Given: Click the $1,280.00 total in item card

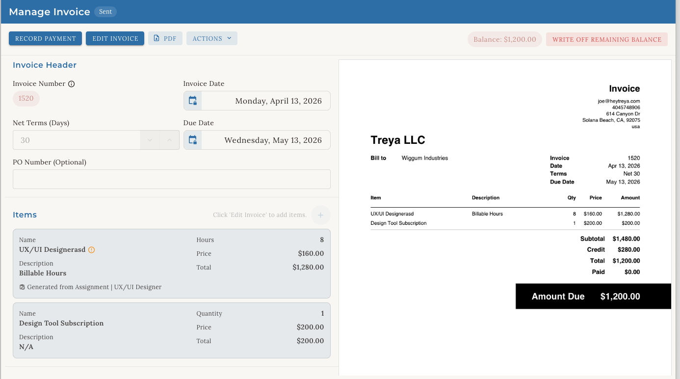Looking at the screenshot, I should (308, 268).
